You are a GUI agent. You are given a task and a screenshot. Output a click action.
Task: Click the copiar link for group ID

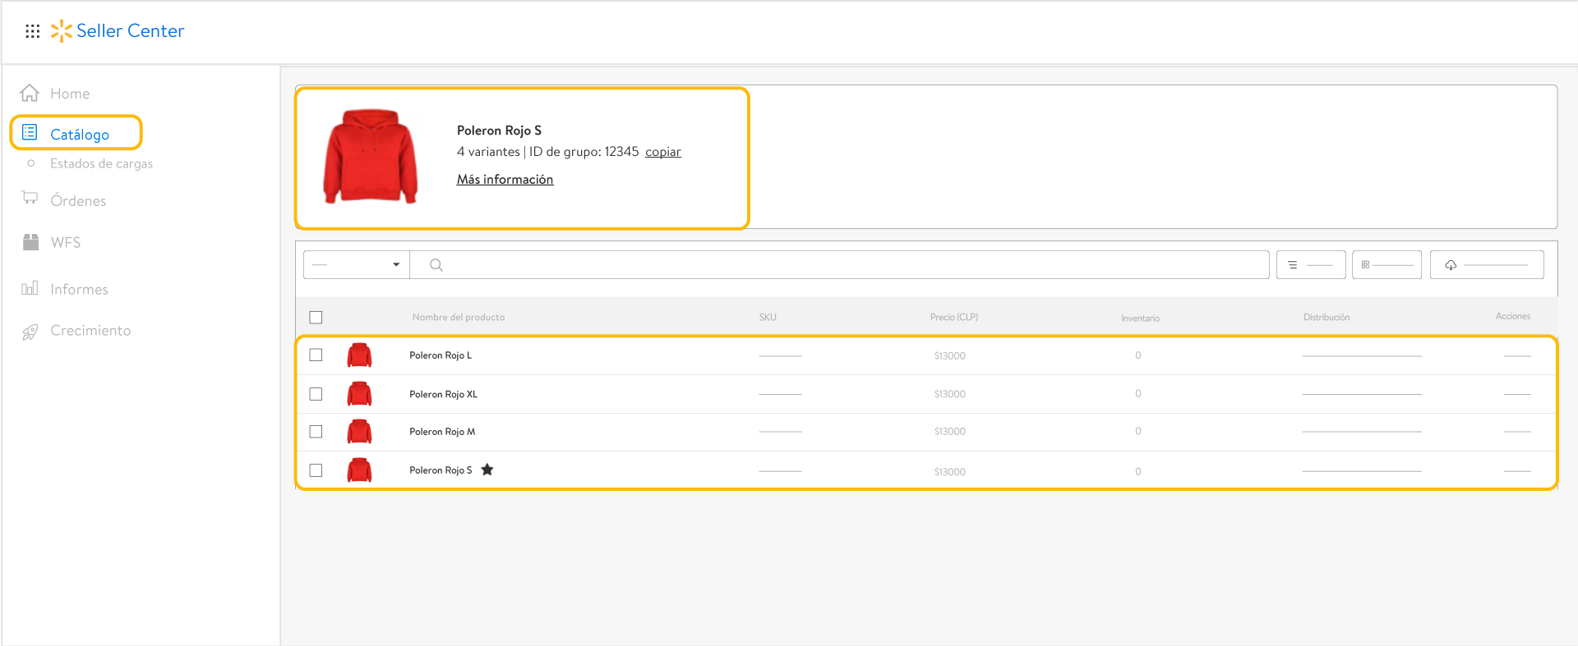pyautogui.click(x=662, y=152)
